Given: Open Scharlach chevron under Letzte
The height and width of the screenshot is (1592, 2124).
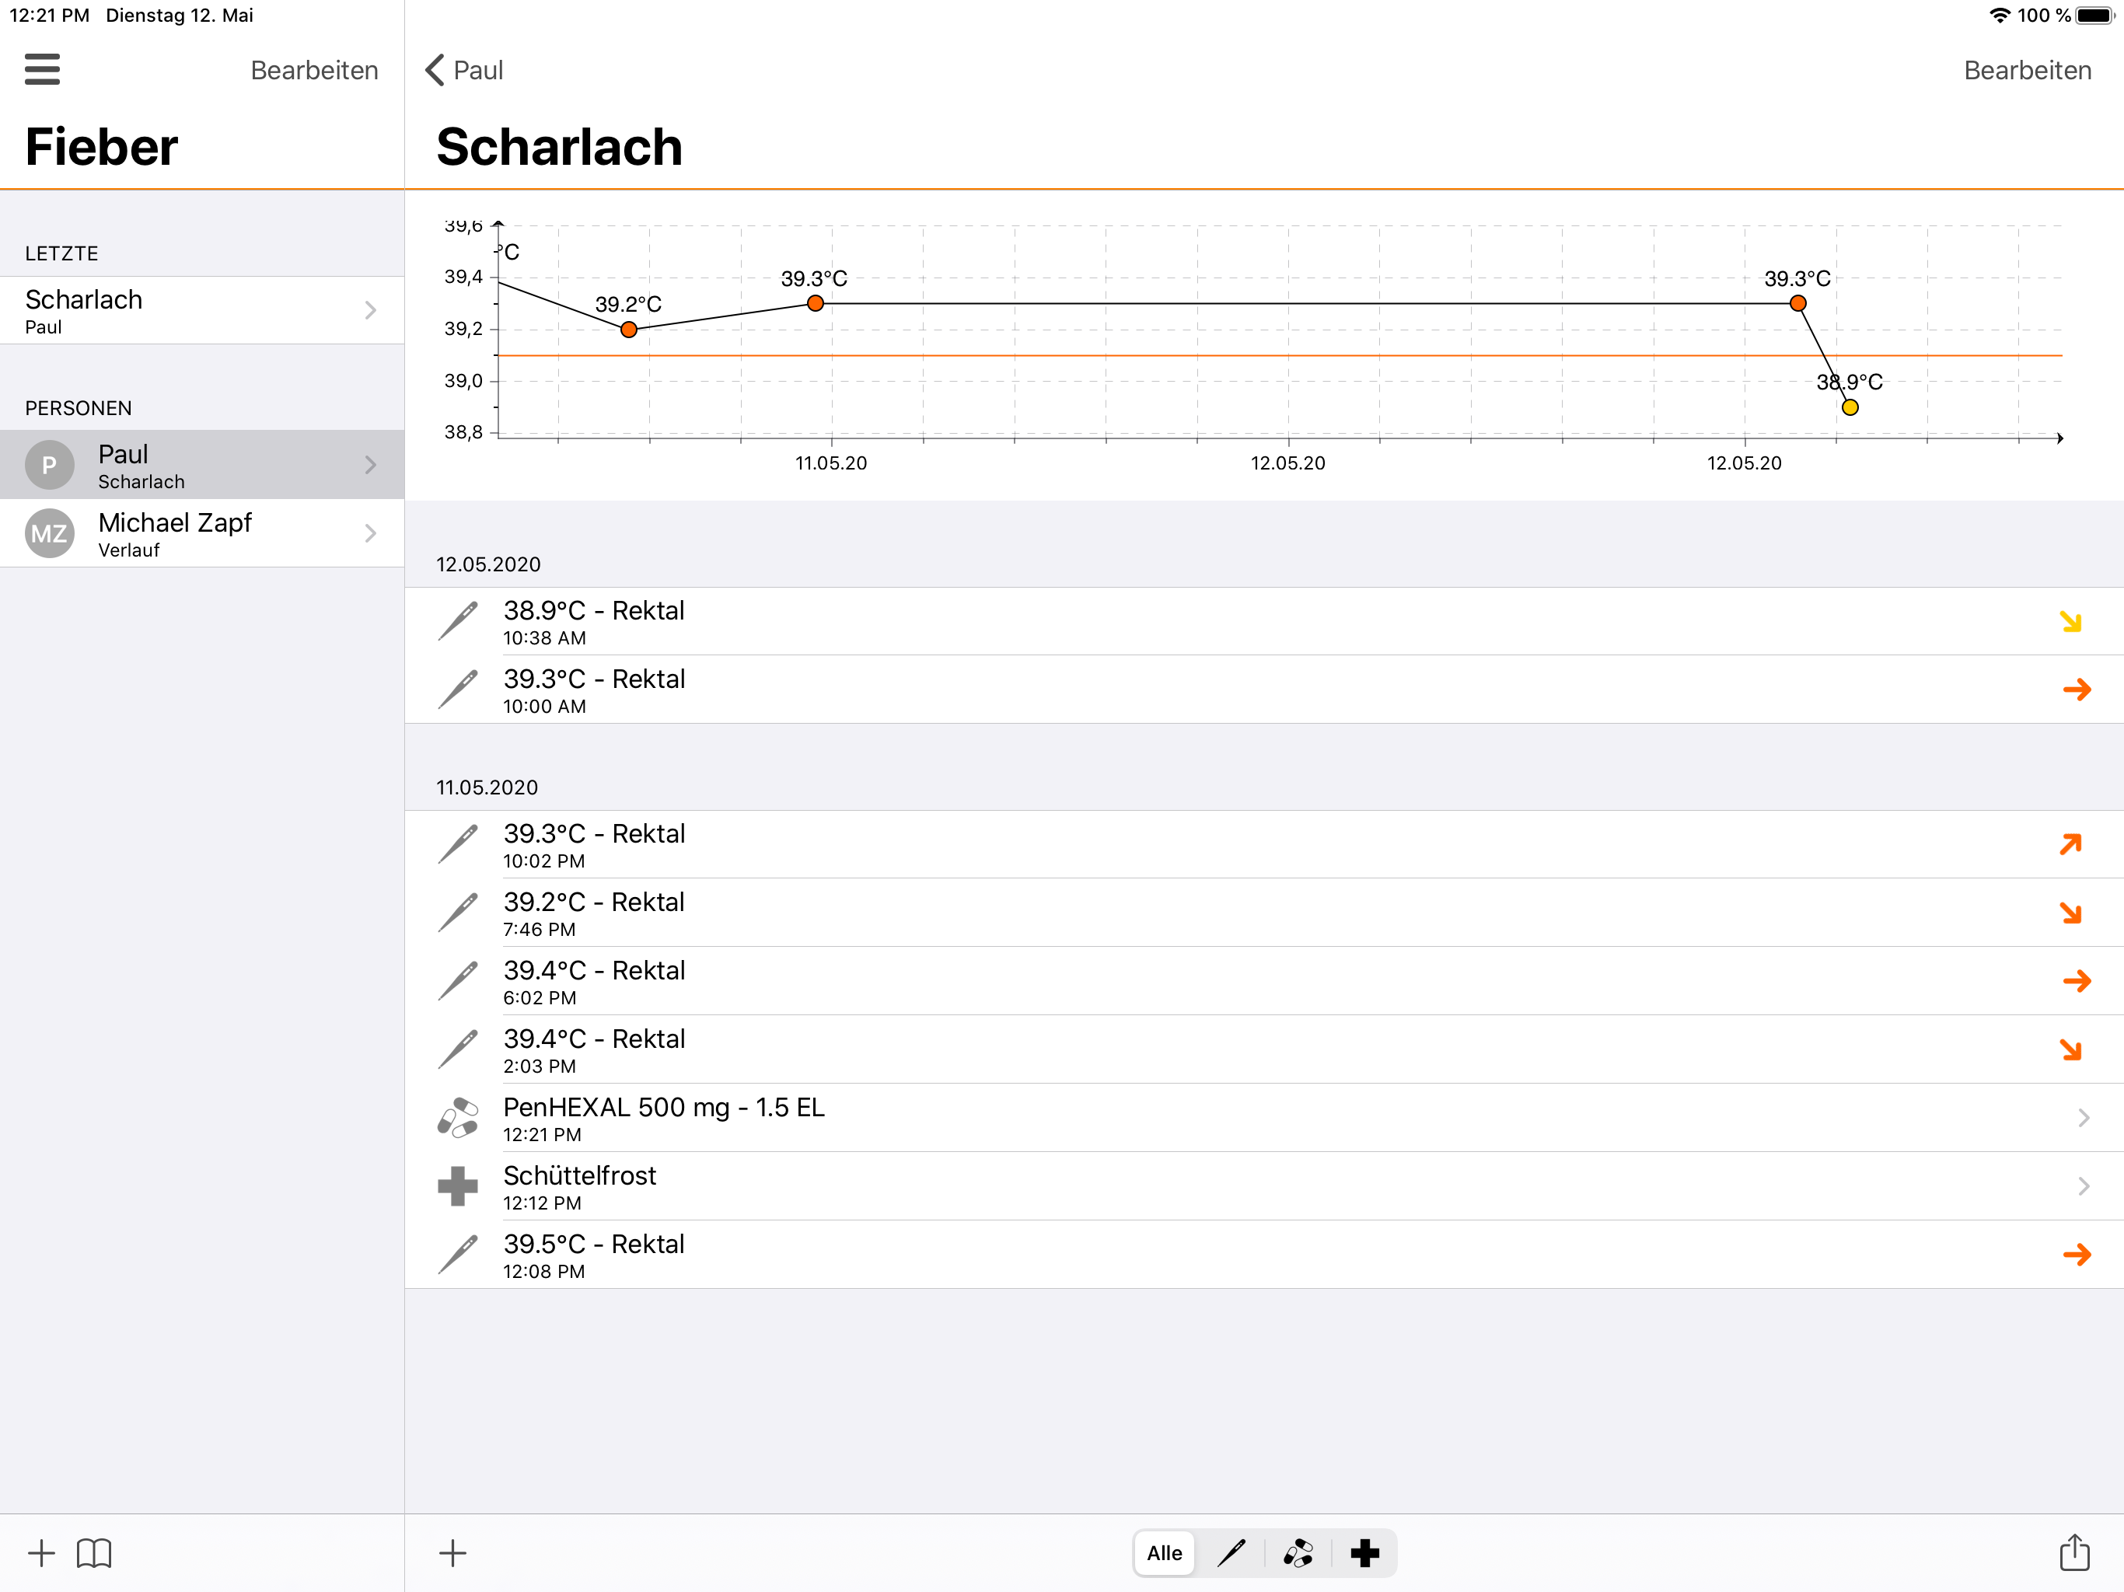Looking at the screenshot, I should (x=371, y=310).
